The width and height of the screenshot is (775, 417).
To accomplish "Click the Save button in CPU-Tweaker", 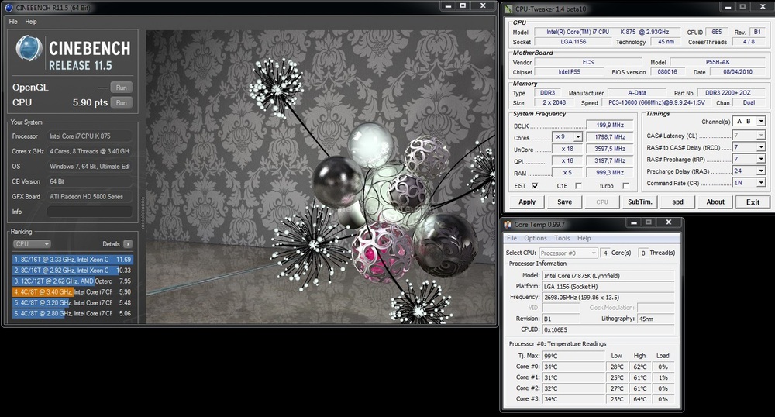I will [564, 202].
